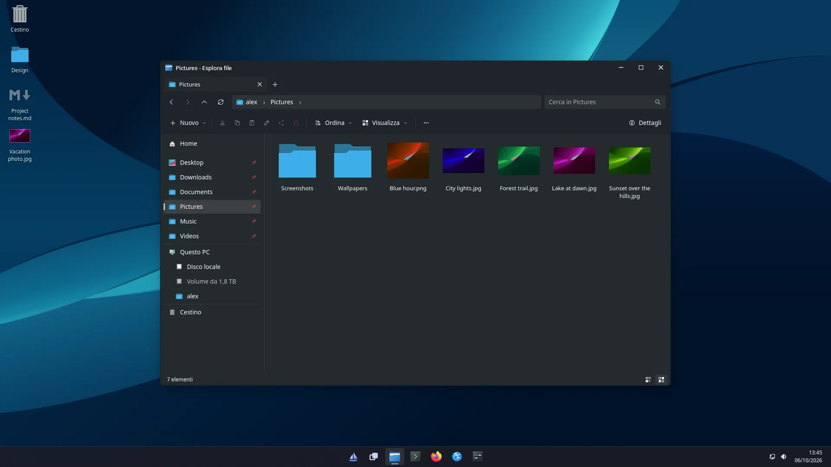
Task: Click the Cut scissors icon in toolbar
Action: (x=222, y=123)
